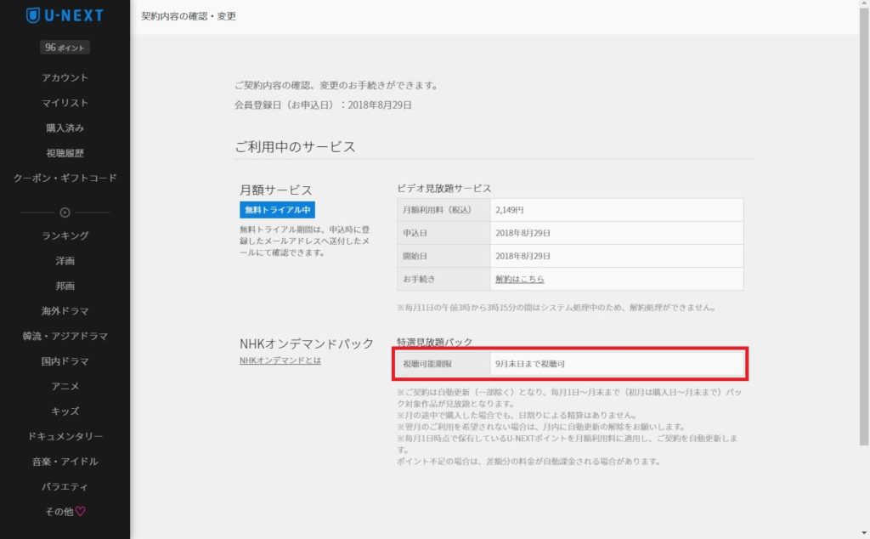Open 海外ドラマ category
870x539 pixels.
point(65,311)
